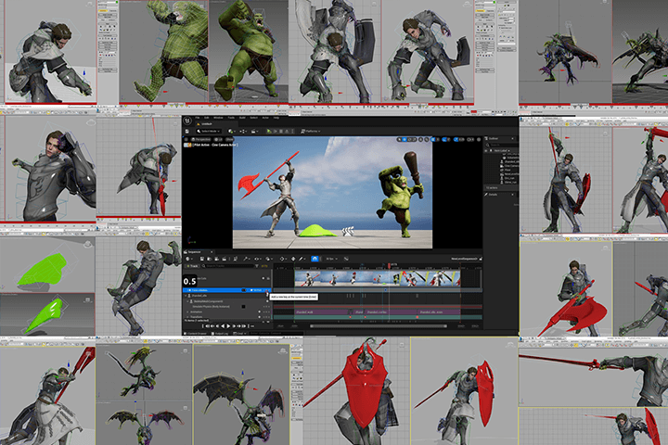Toggle the camera pilot icon in viewport
The image size is (668, 445).
point(187,146)
